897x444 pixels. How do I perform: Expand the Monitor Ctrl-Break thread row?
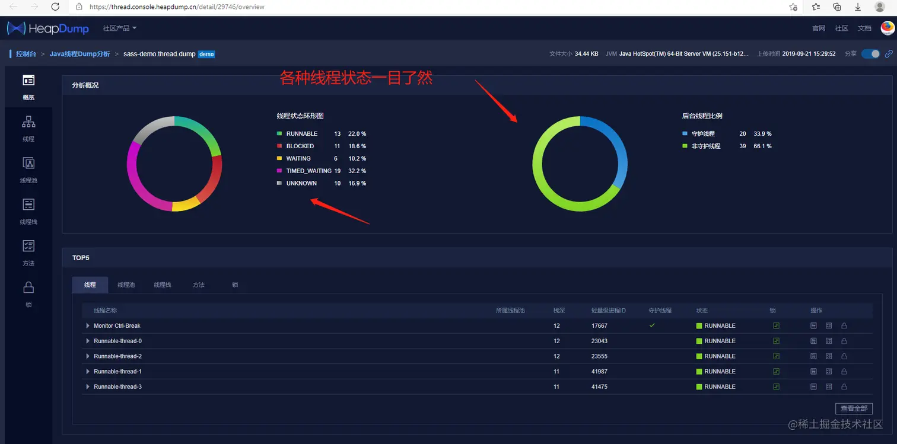[88, 325]
